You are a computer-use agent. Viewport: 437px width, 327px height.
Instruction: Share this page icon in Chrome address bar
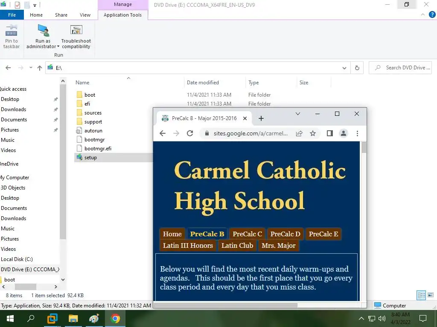[x=299, y=133]
